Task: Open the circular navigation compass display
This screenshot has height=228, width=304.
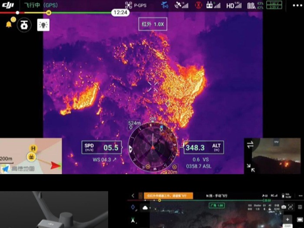Action: coord(153,148)
